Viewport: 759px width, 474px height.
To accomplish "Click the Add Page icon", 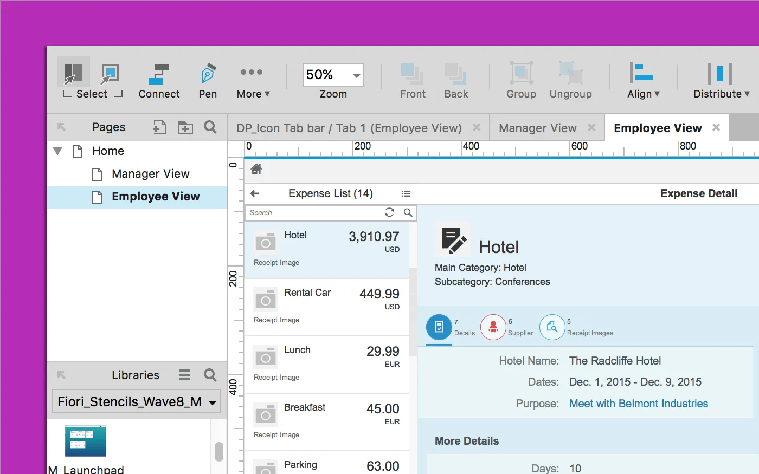I will click(159, 127).
